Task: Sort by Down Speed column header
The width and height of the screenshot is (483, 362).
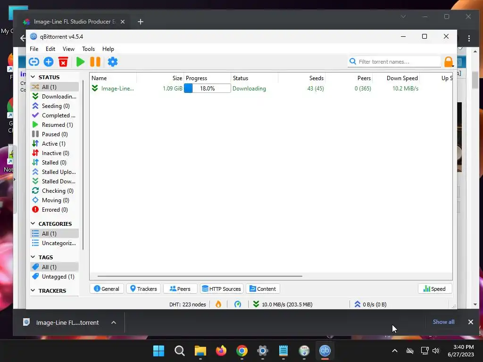Action: point(396,78)
